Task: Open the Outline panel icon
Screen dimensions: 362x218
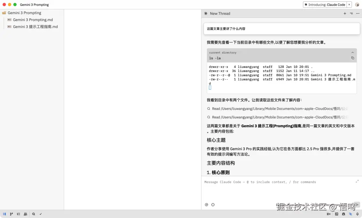Action: coord(18,214)
